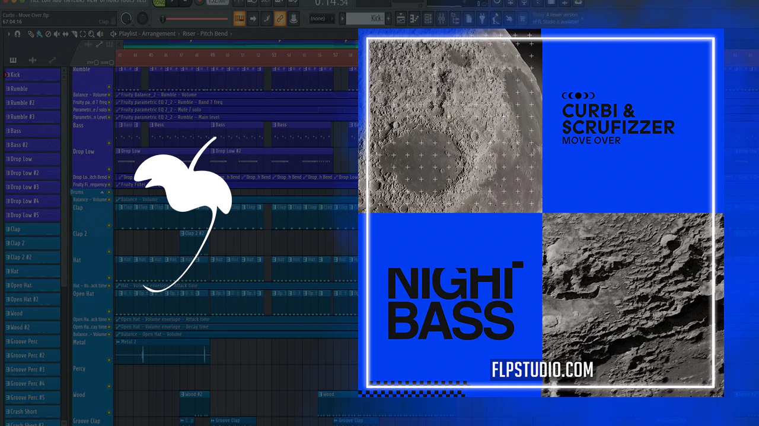Viewport: 759px width, 426px height.
Task: Toggle the STEP checkbox
Action: (x=96, y=62)
